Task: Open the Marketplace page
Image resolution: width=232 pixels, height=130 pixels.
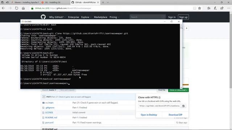Action: pyautogui.click(x=101, y=17)
